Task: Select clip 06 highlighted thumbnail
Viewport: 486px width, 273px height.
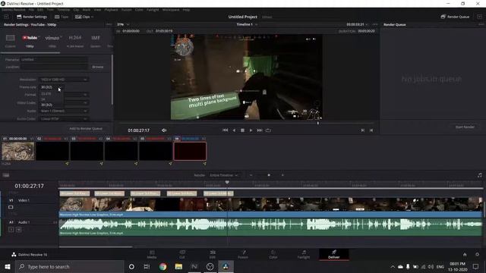Action: (190, 151)
